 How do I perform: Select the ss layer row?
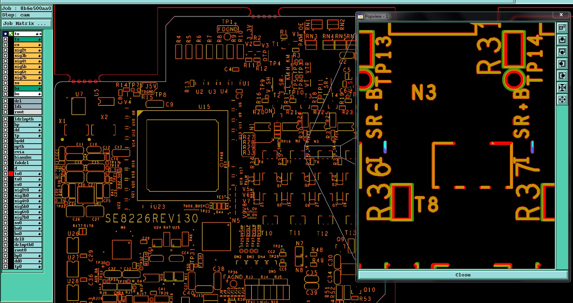[x=28, y=83]
